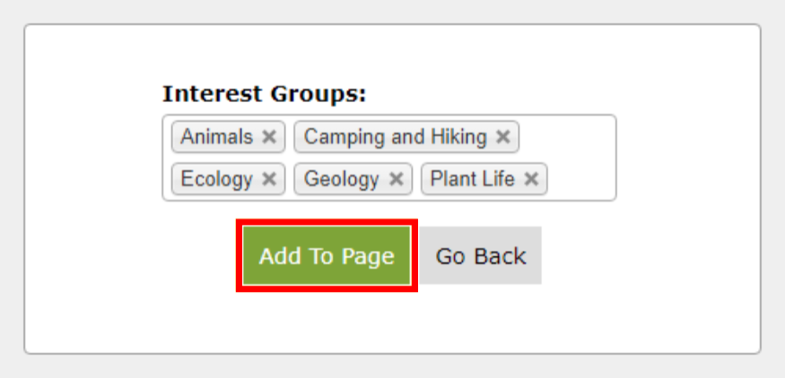The width and height of the screenshot is (785, 378).
Task: Delete the Ecology interest group tag
Action: click(269, 178)
